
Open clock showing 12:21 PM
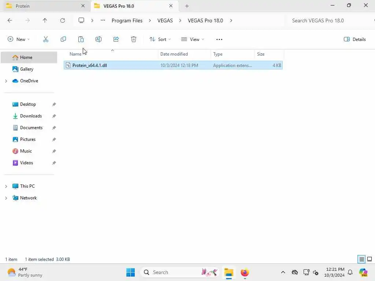point(334,272)
